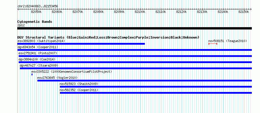Select the esv2763645 blue variant bar
This screenshot has width=260, height=113.
(145, 81)
